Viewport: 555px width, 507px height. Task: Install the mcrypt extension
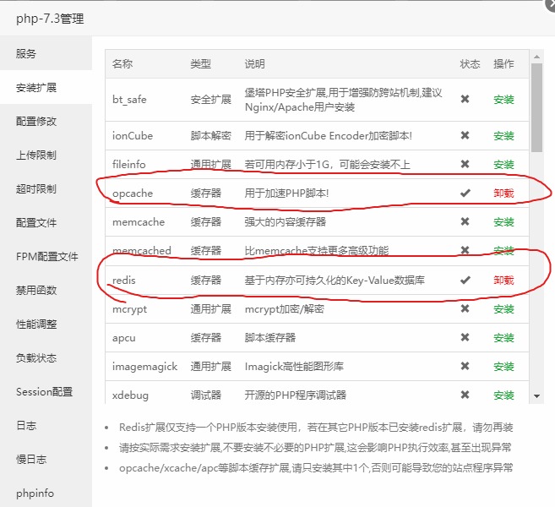[503, 309]
